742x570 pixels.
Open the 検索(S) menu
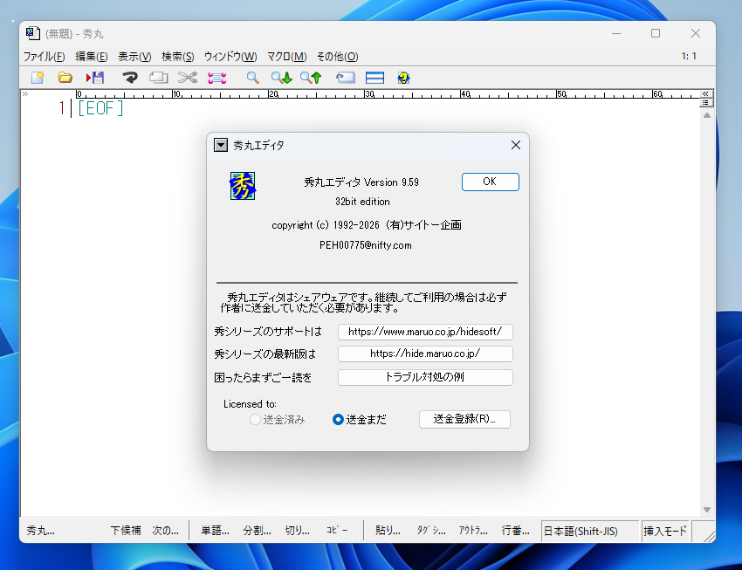coord(177,57)
